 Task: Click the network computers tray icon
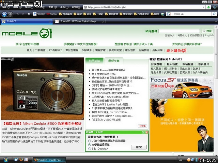192,160
